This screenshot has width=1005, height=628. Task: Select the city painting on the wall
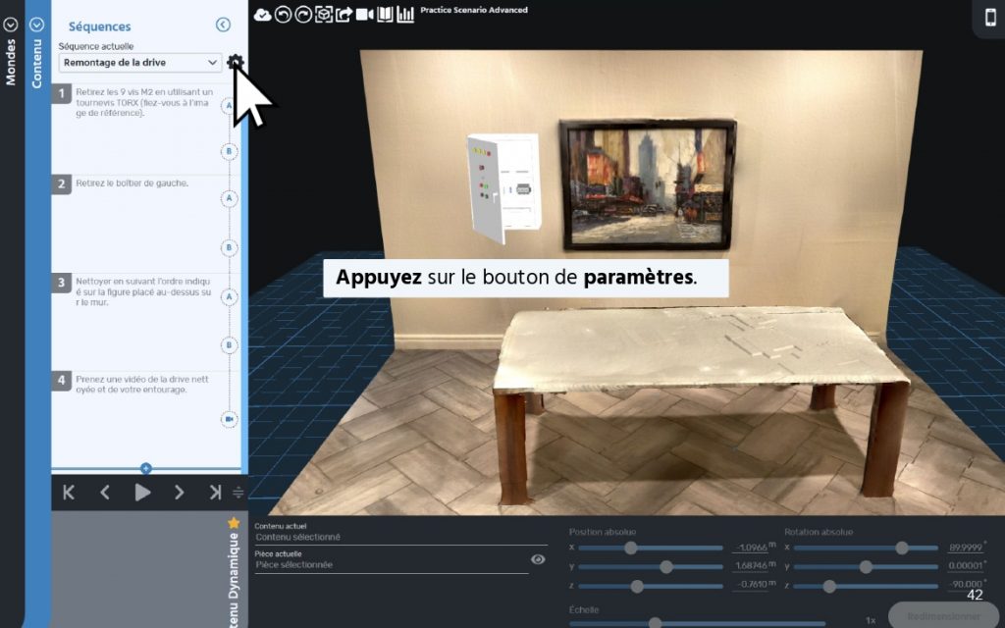648,183
